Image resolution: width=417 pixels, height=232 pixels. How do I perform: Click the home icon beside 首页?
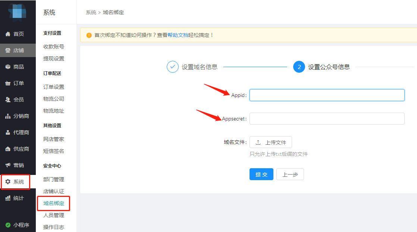pos(8,34)
